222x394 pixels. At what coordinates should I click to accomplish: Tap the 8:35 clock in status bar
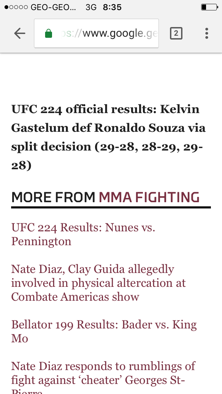[x=112, y=7]
